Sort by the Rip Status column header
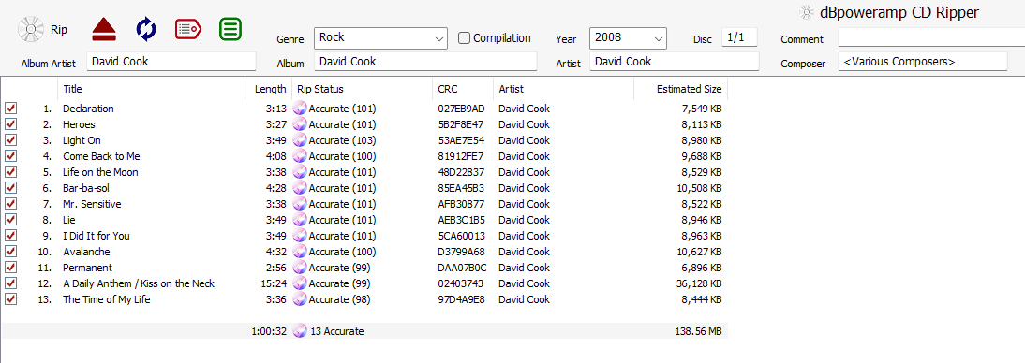This screenshot has height=363, width=1025. [x=363, y=89]
